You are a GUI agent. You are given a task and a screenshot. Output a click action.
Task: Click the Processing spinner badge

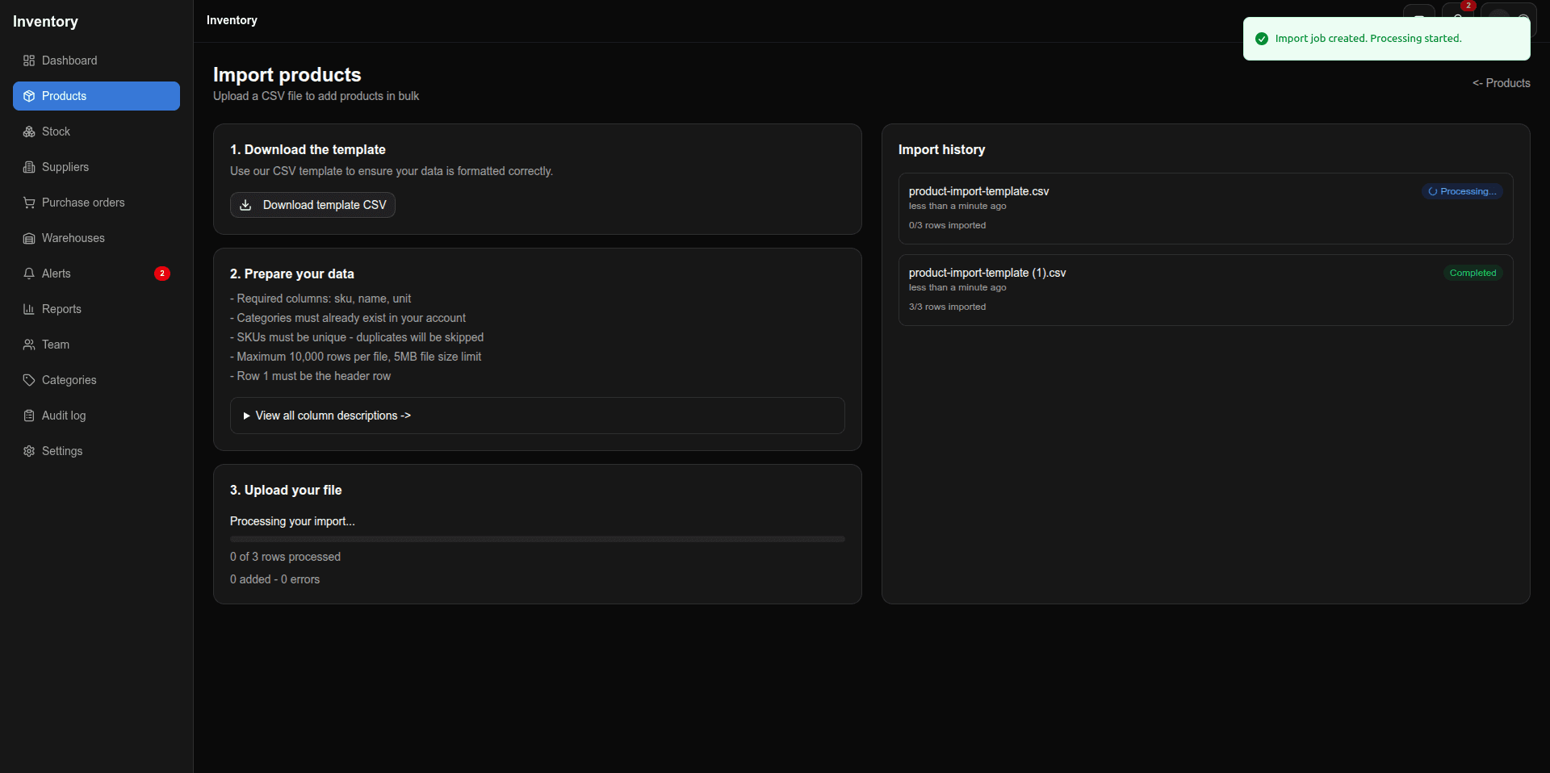tap(1462, 191)
